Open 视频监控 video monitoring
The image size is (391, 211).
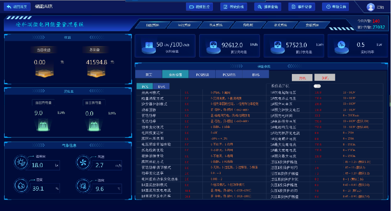click(199, 7)
